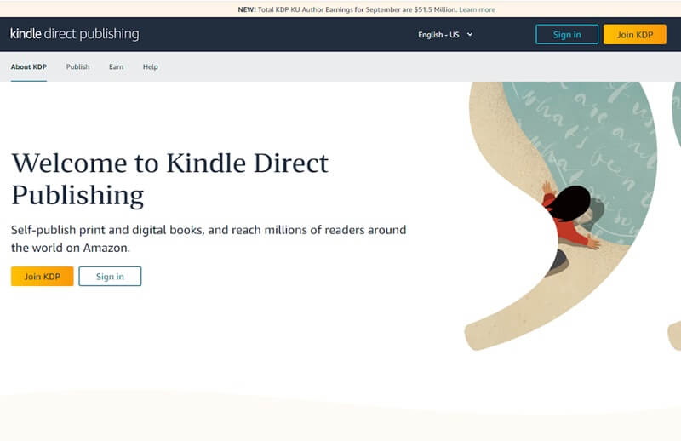
Task: Select the About KDP tab
Action: (29, 67)
